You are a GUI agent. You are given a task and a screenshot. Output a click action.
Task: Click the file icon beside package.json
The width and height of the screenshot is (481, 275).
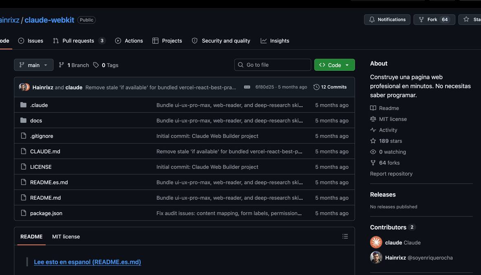(23, 213)
